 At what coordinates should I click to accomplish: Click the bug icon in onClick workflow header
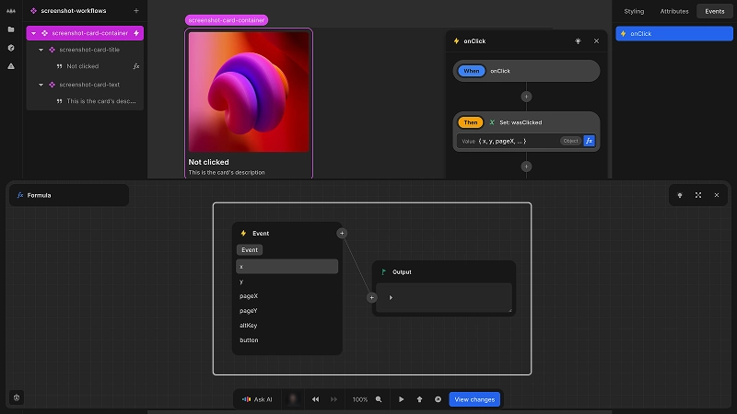pos(579,41)
